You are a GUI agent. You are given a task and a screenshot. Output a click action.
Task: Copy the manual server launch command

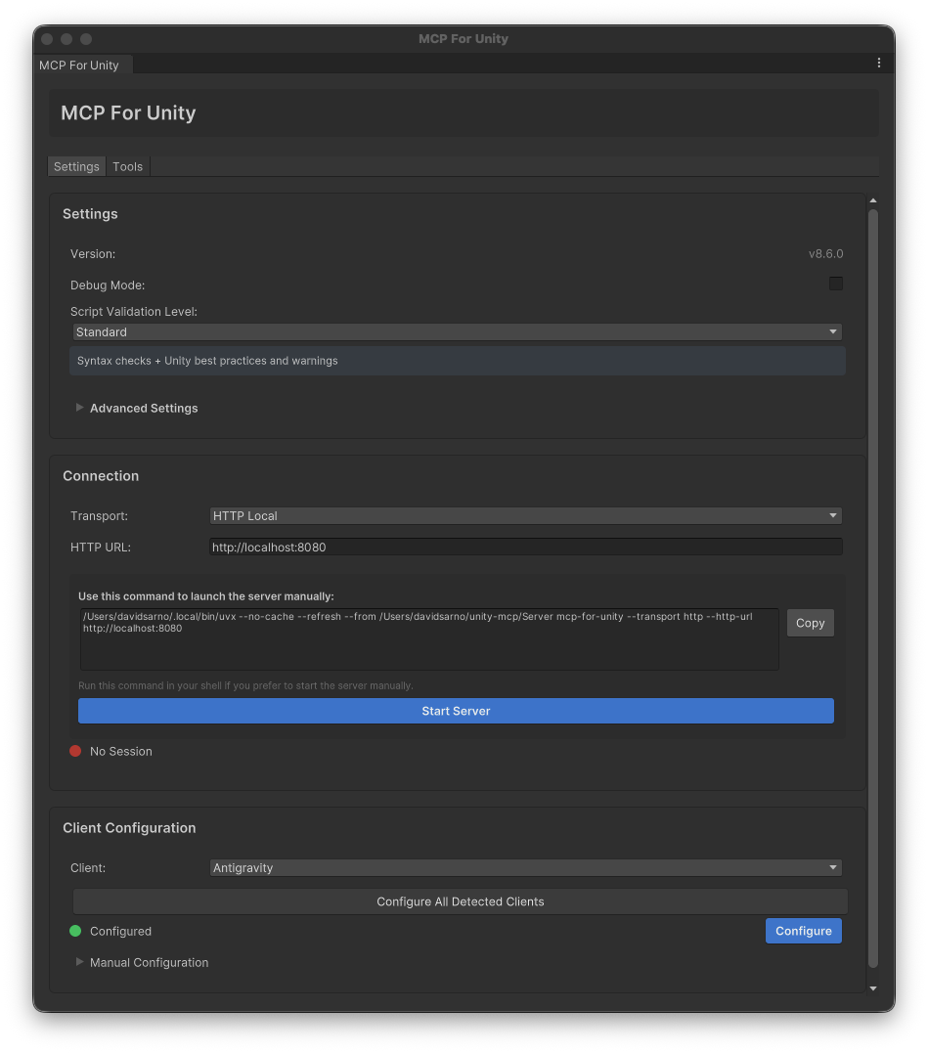pyautogui.click(x=810, y=623)
